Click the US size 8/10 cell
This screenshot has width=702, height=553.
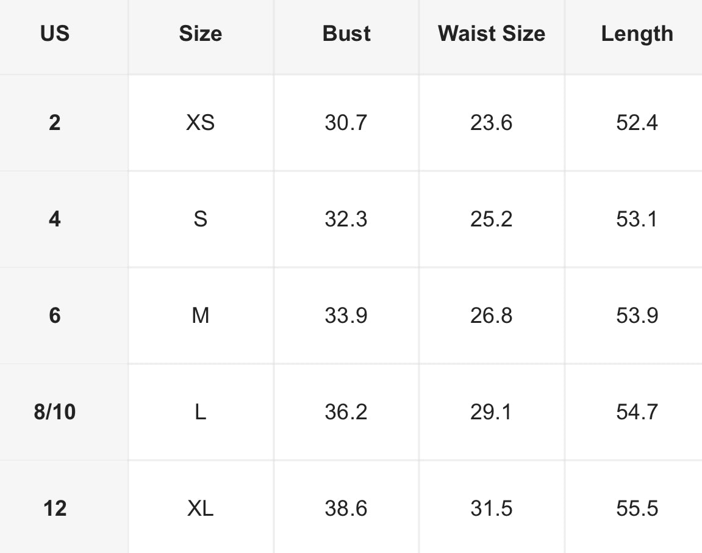pos(55,412)
